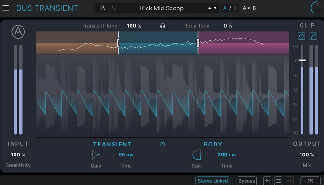
Task: Open the edit history list
Action: pos(278,181)
